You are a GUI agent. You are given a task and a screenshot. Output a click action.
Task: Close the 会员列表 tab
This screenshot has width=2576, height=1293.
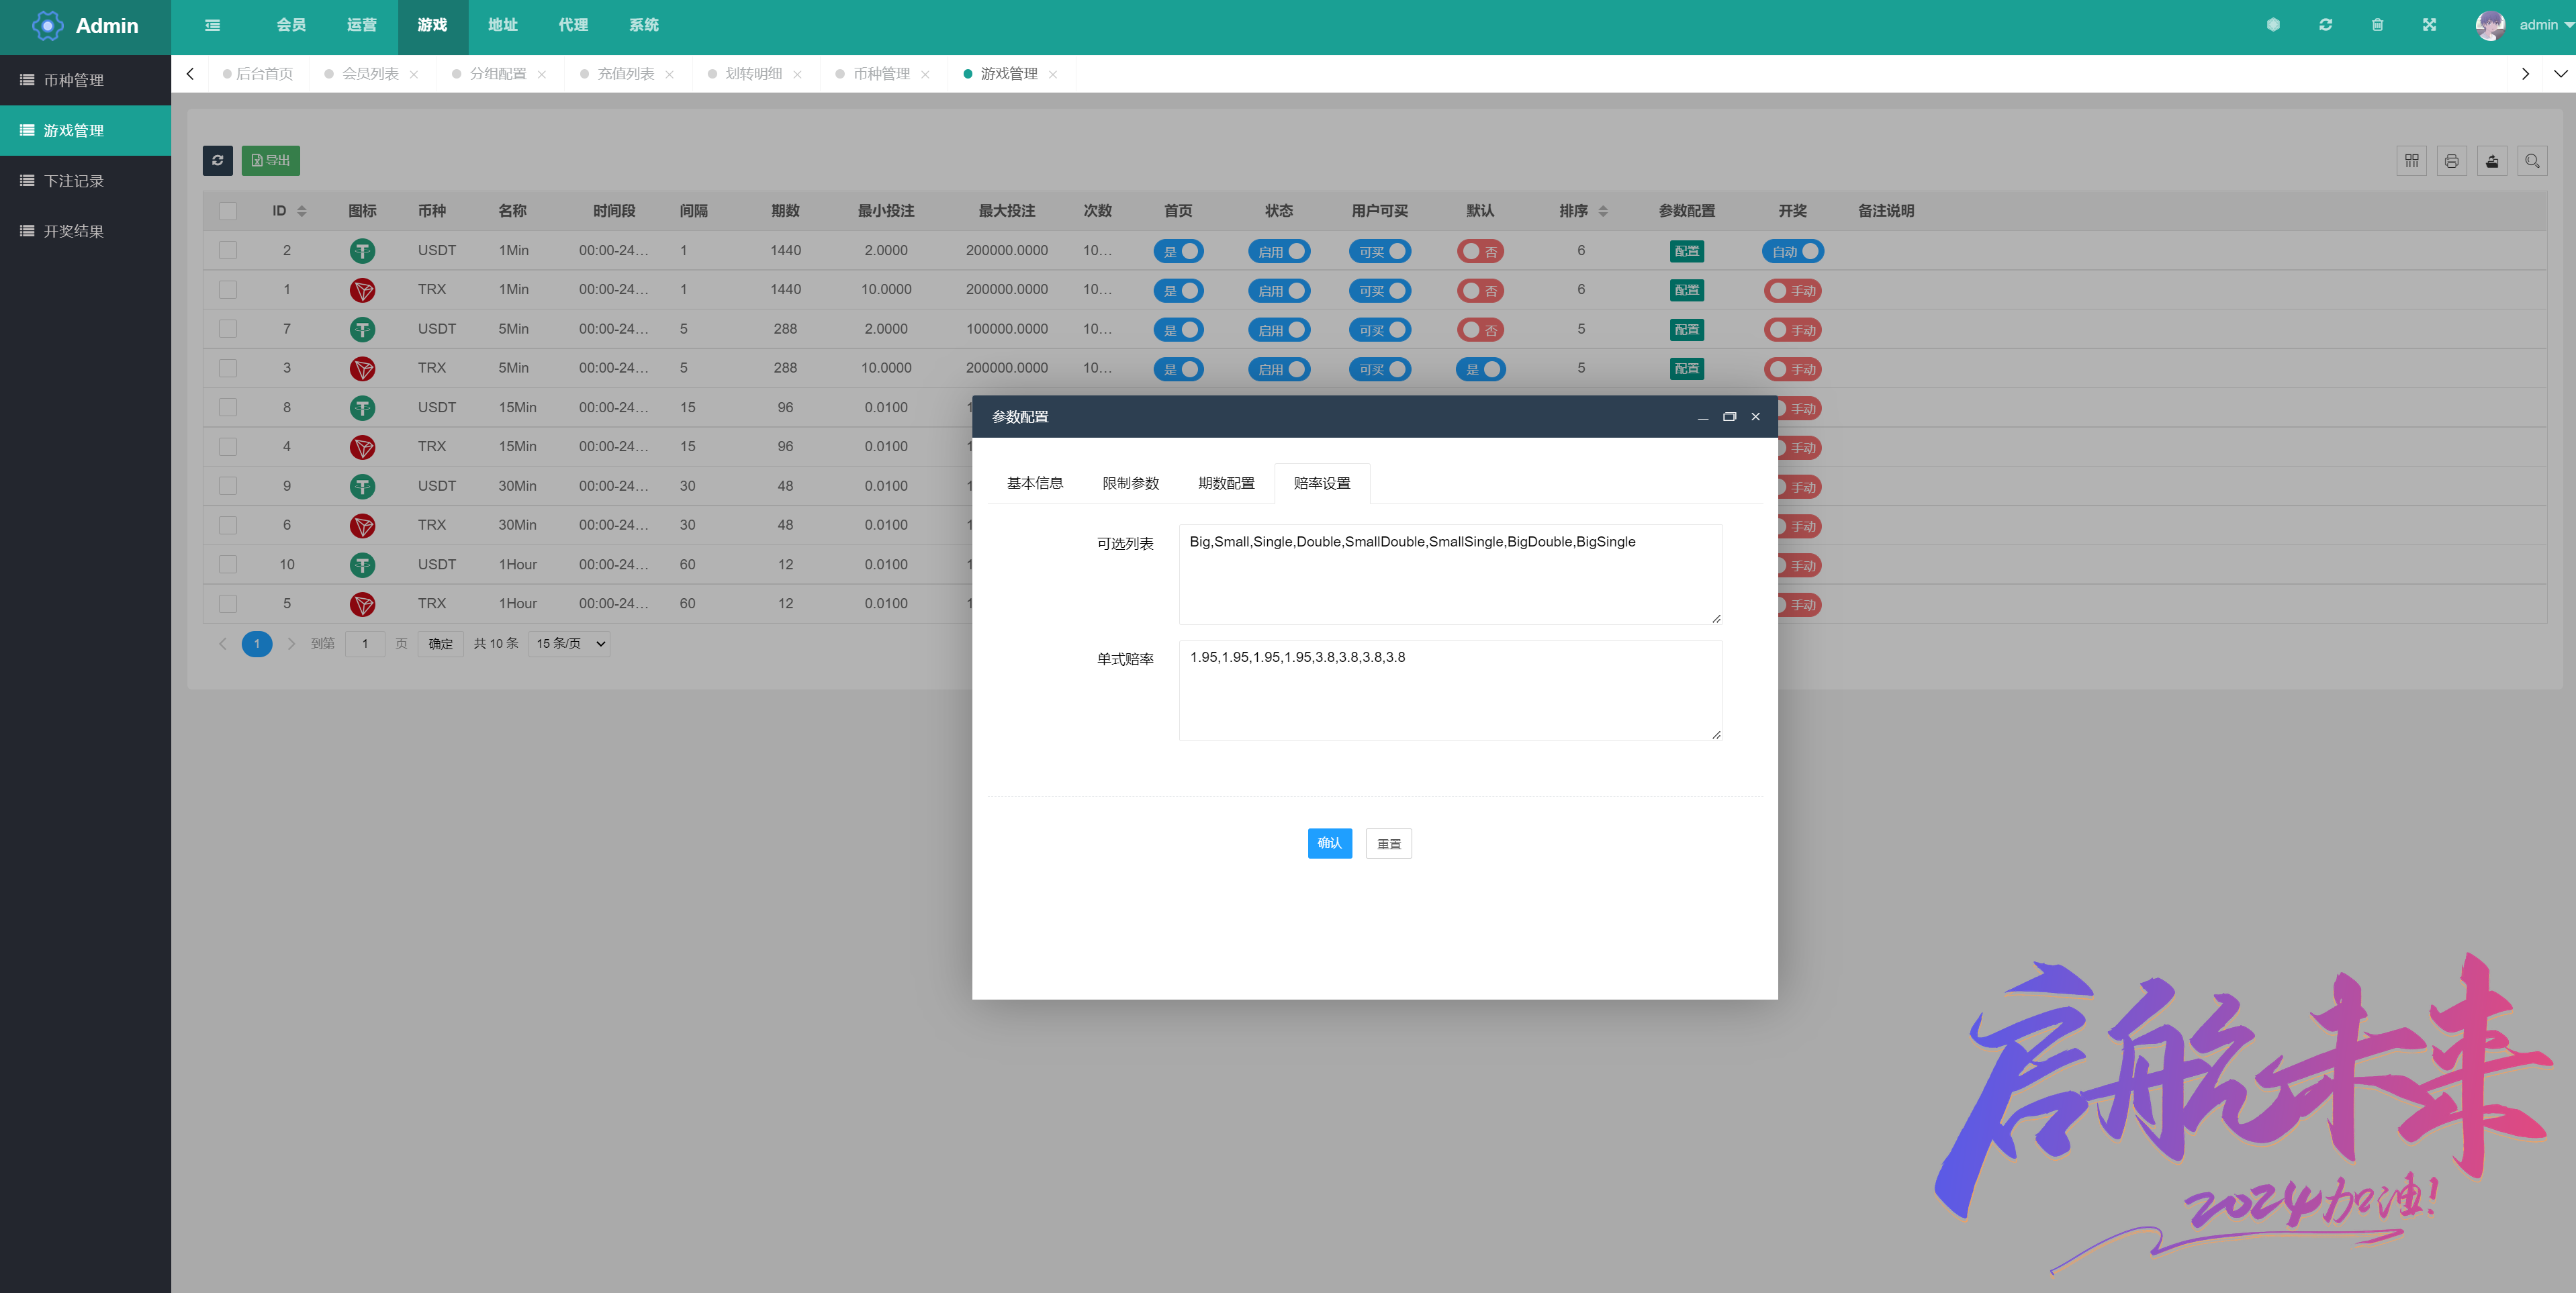point(414,74)
